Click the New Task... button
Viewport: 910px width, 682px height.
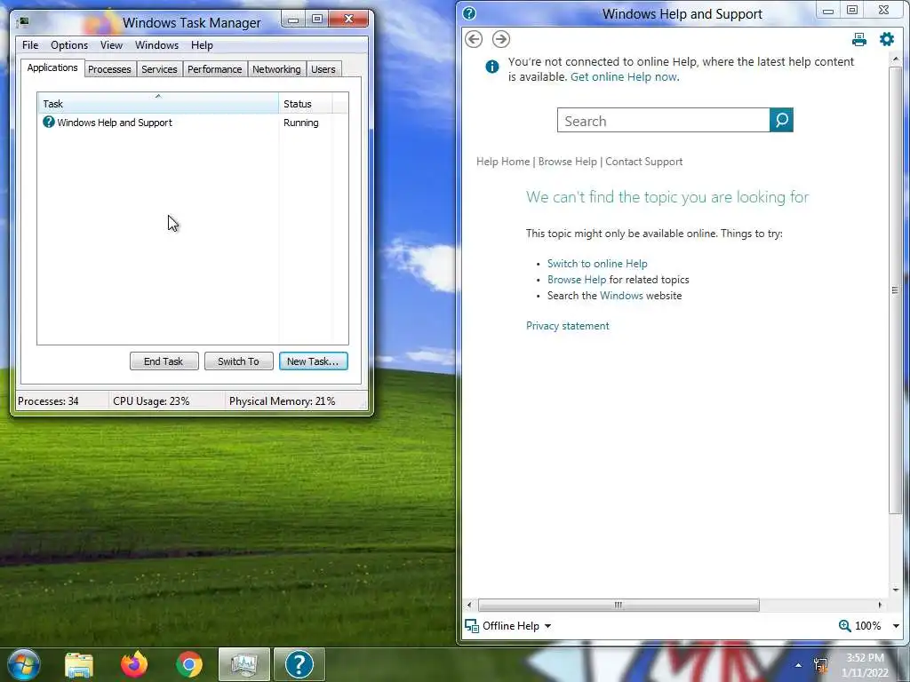point(313,361)
